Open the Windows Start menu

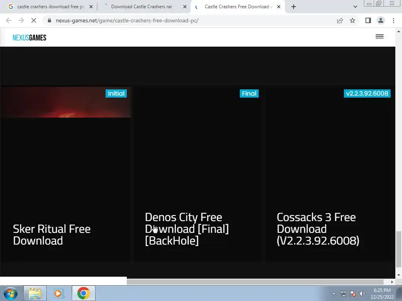10,293
